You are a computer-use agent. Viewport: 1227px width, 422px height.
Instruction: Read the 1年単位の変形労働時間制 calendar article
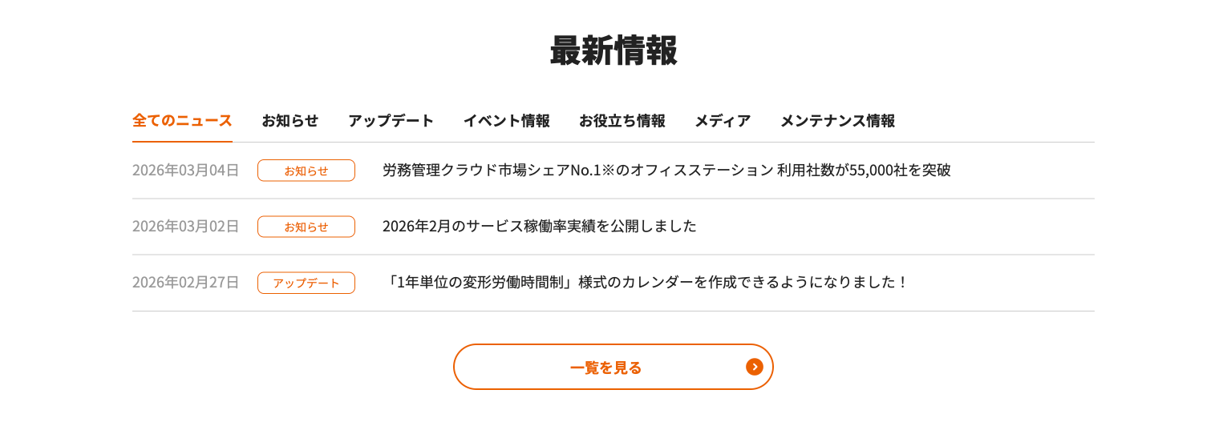point(645,283)
